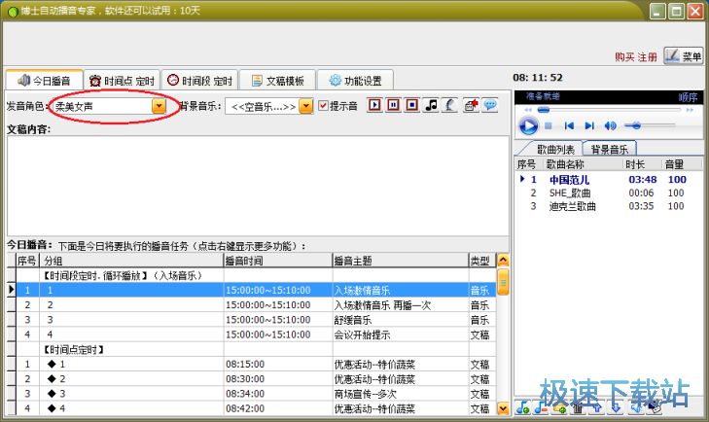The width and height of the screenshot is (709, 422).
Task: Click the play broadcast icon in toolbar
Action: (x=374, y=106)
